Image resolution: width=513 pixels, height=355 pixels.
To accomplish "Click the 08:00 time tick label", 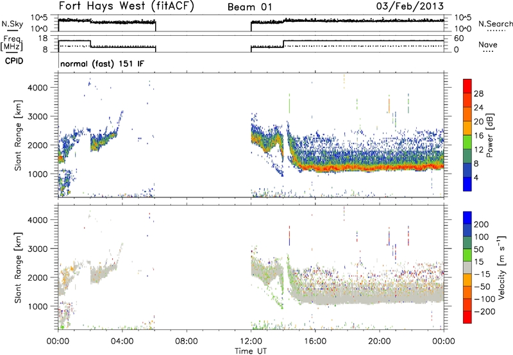I will coord(187,342).
